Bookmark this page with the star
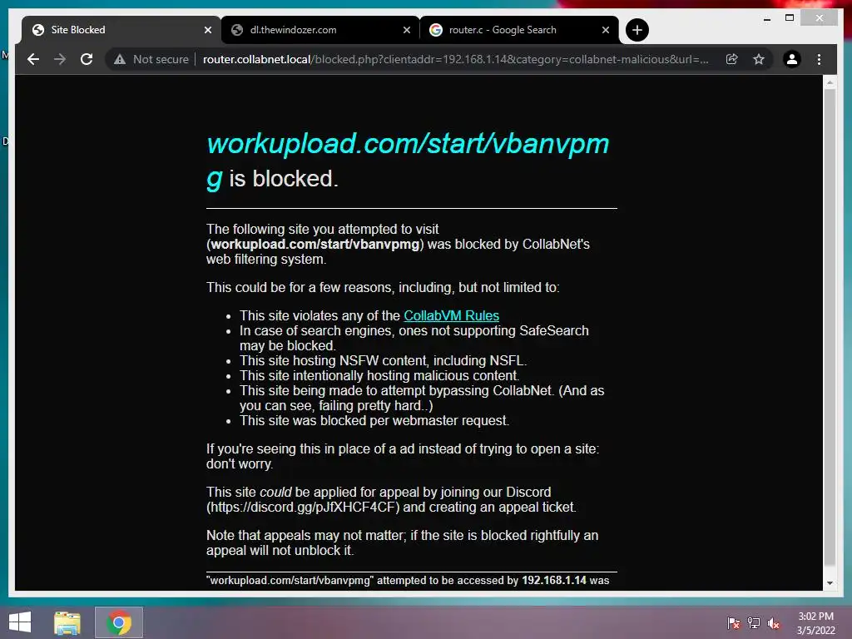The height and width of the screenshot is (639, 852). pos(759,59)
